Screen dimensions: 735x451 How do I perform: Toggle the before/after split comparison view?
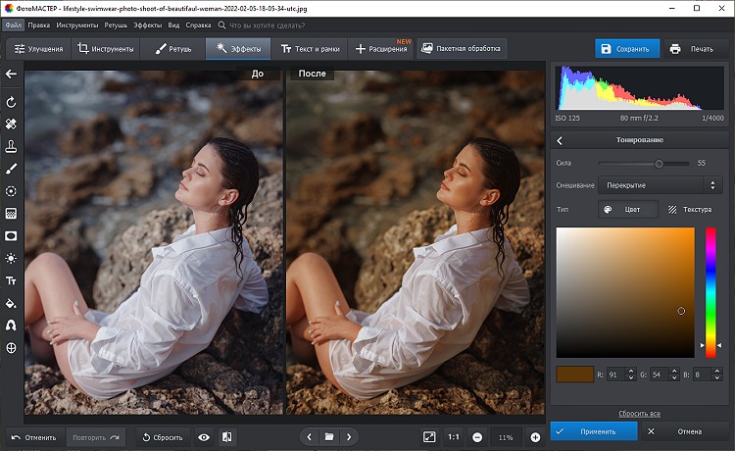tap(226, 436)
